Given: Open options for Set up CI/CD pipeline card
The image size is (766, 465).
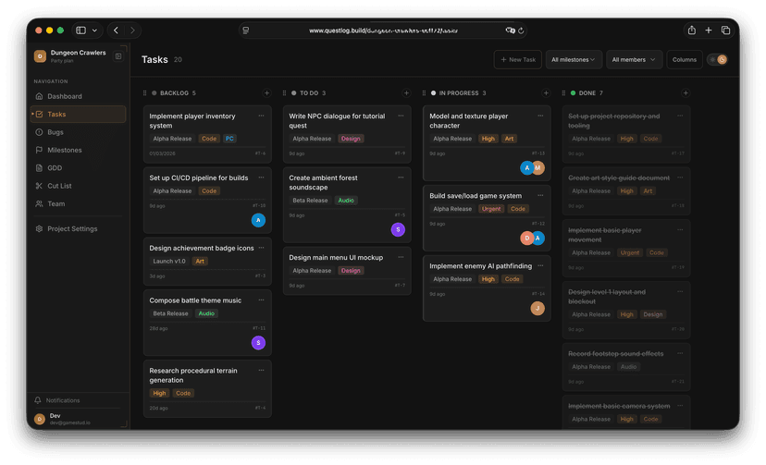Looking at the screenshot, I should click(262, 177).
